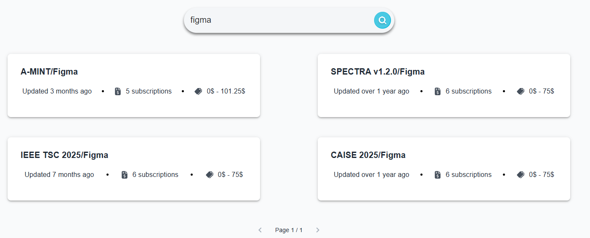The height and width of the screenshot is (238, 590).
Task: Click subscriptions icon in A-MINT/Figma card
Action: 118,91
